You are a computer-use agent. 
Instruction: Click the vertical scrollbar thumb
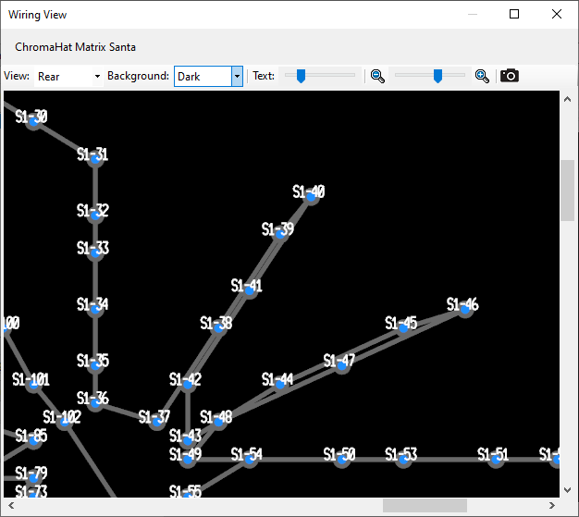(x=567, y=190)
